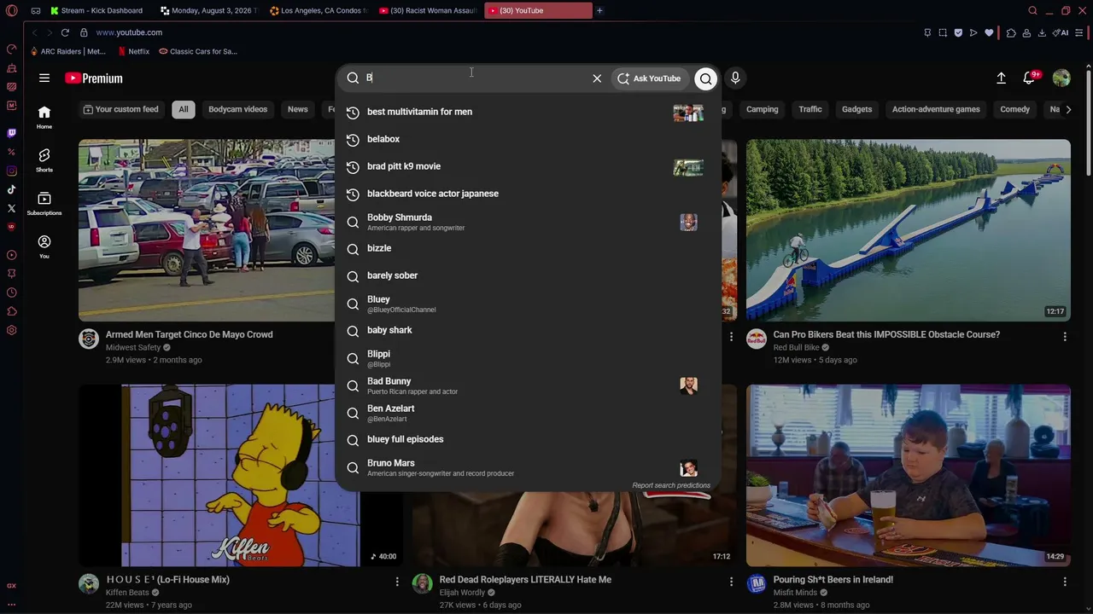The width and height of the screenshot is (1093, 614).
Task: Choose suggestion 'Bobby Shmurda'
Action: [x=528, y=222]
